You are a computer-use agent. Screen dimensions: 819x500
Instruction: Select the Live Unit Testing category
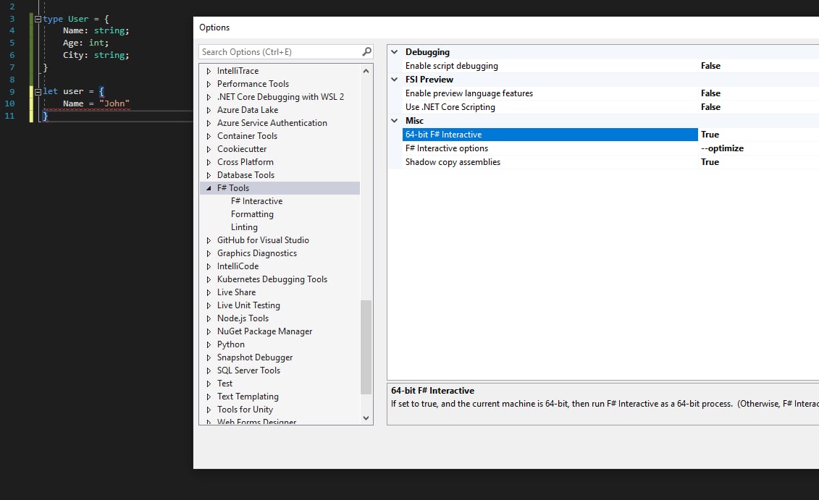tap(248, 305)
